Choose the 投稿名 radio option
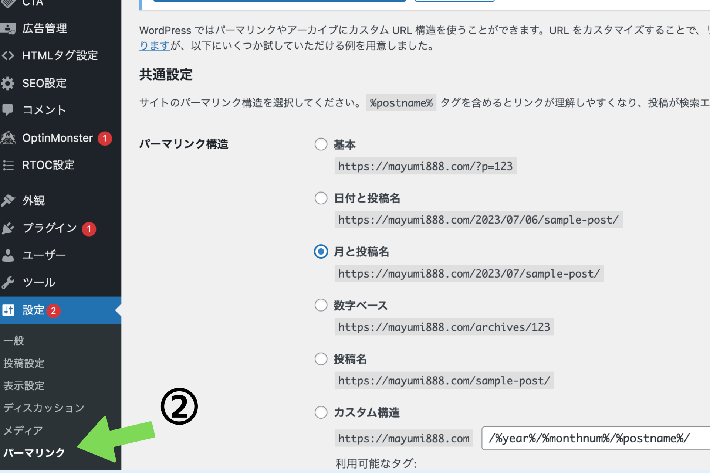The height and width of the screenshot is (473, 710). tap(321, 359)
